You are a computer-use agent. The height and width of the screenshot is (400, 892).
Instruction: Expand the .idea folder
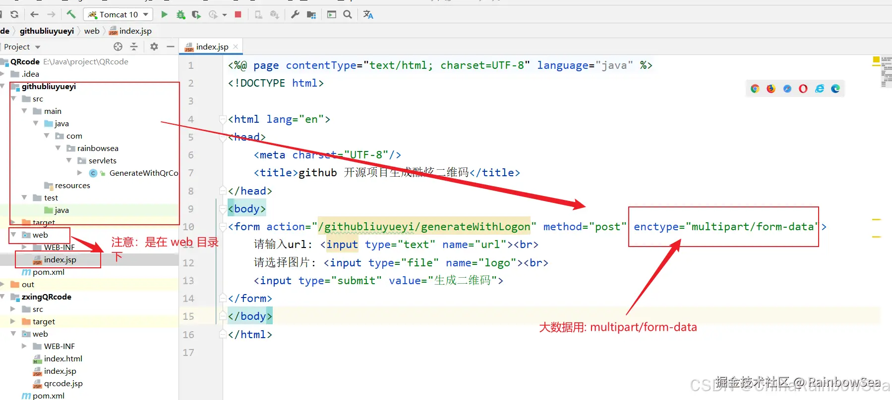coord(2,74)
